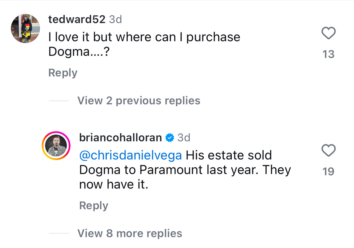The image size is (354, 248).
Task: Like briancohalloran's reply with the heart icon
Action: [328, 150]
